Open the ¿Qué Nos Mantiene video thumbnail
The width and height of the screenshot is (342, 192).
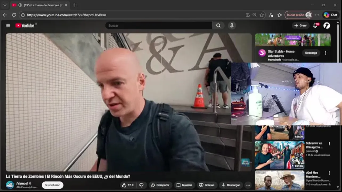[279, 180]
